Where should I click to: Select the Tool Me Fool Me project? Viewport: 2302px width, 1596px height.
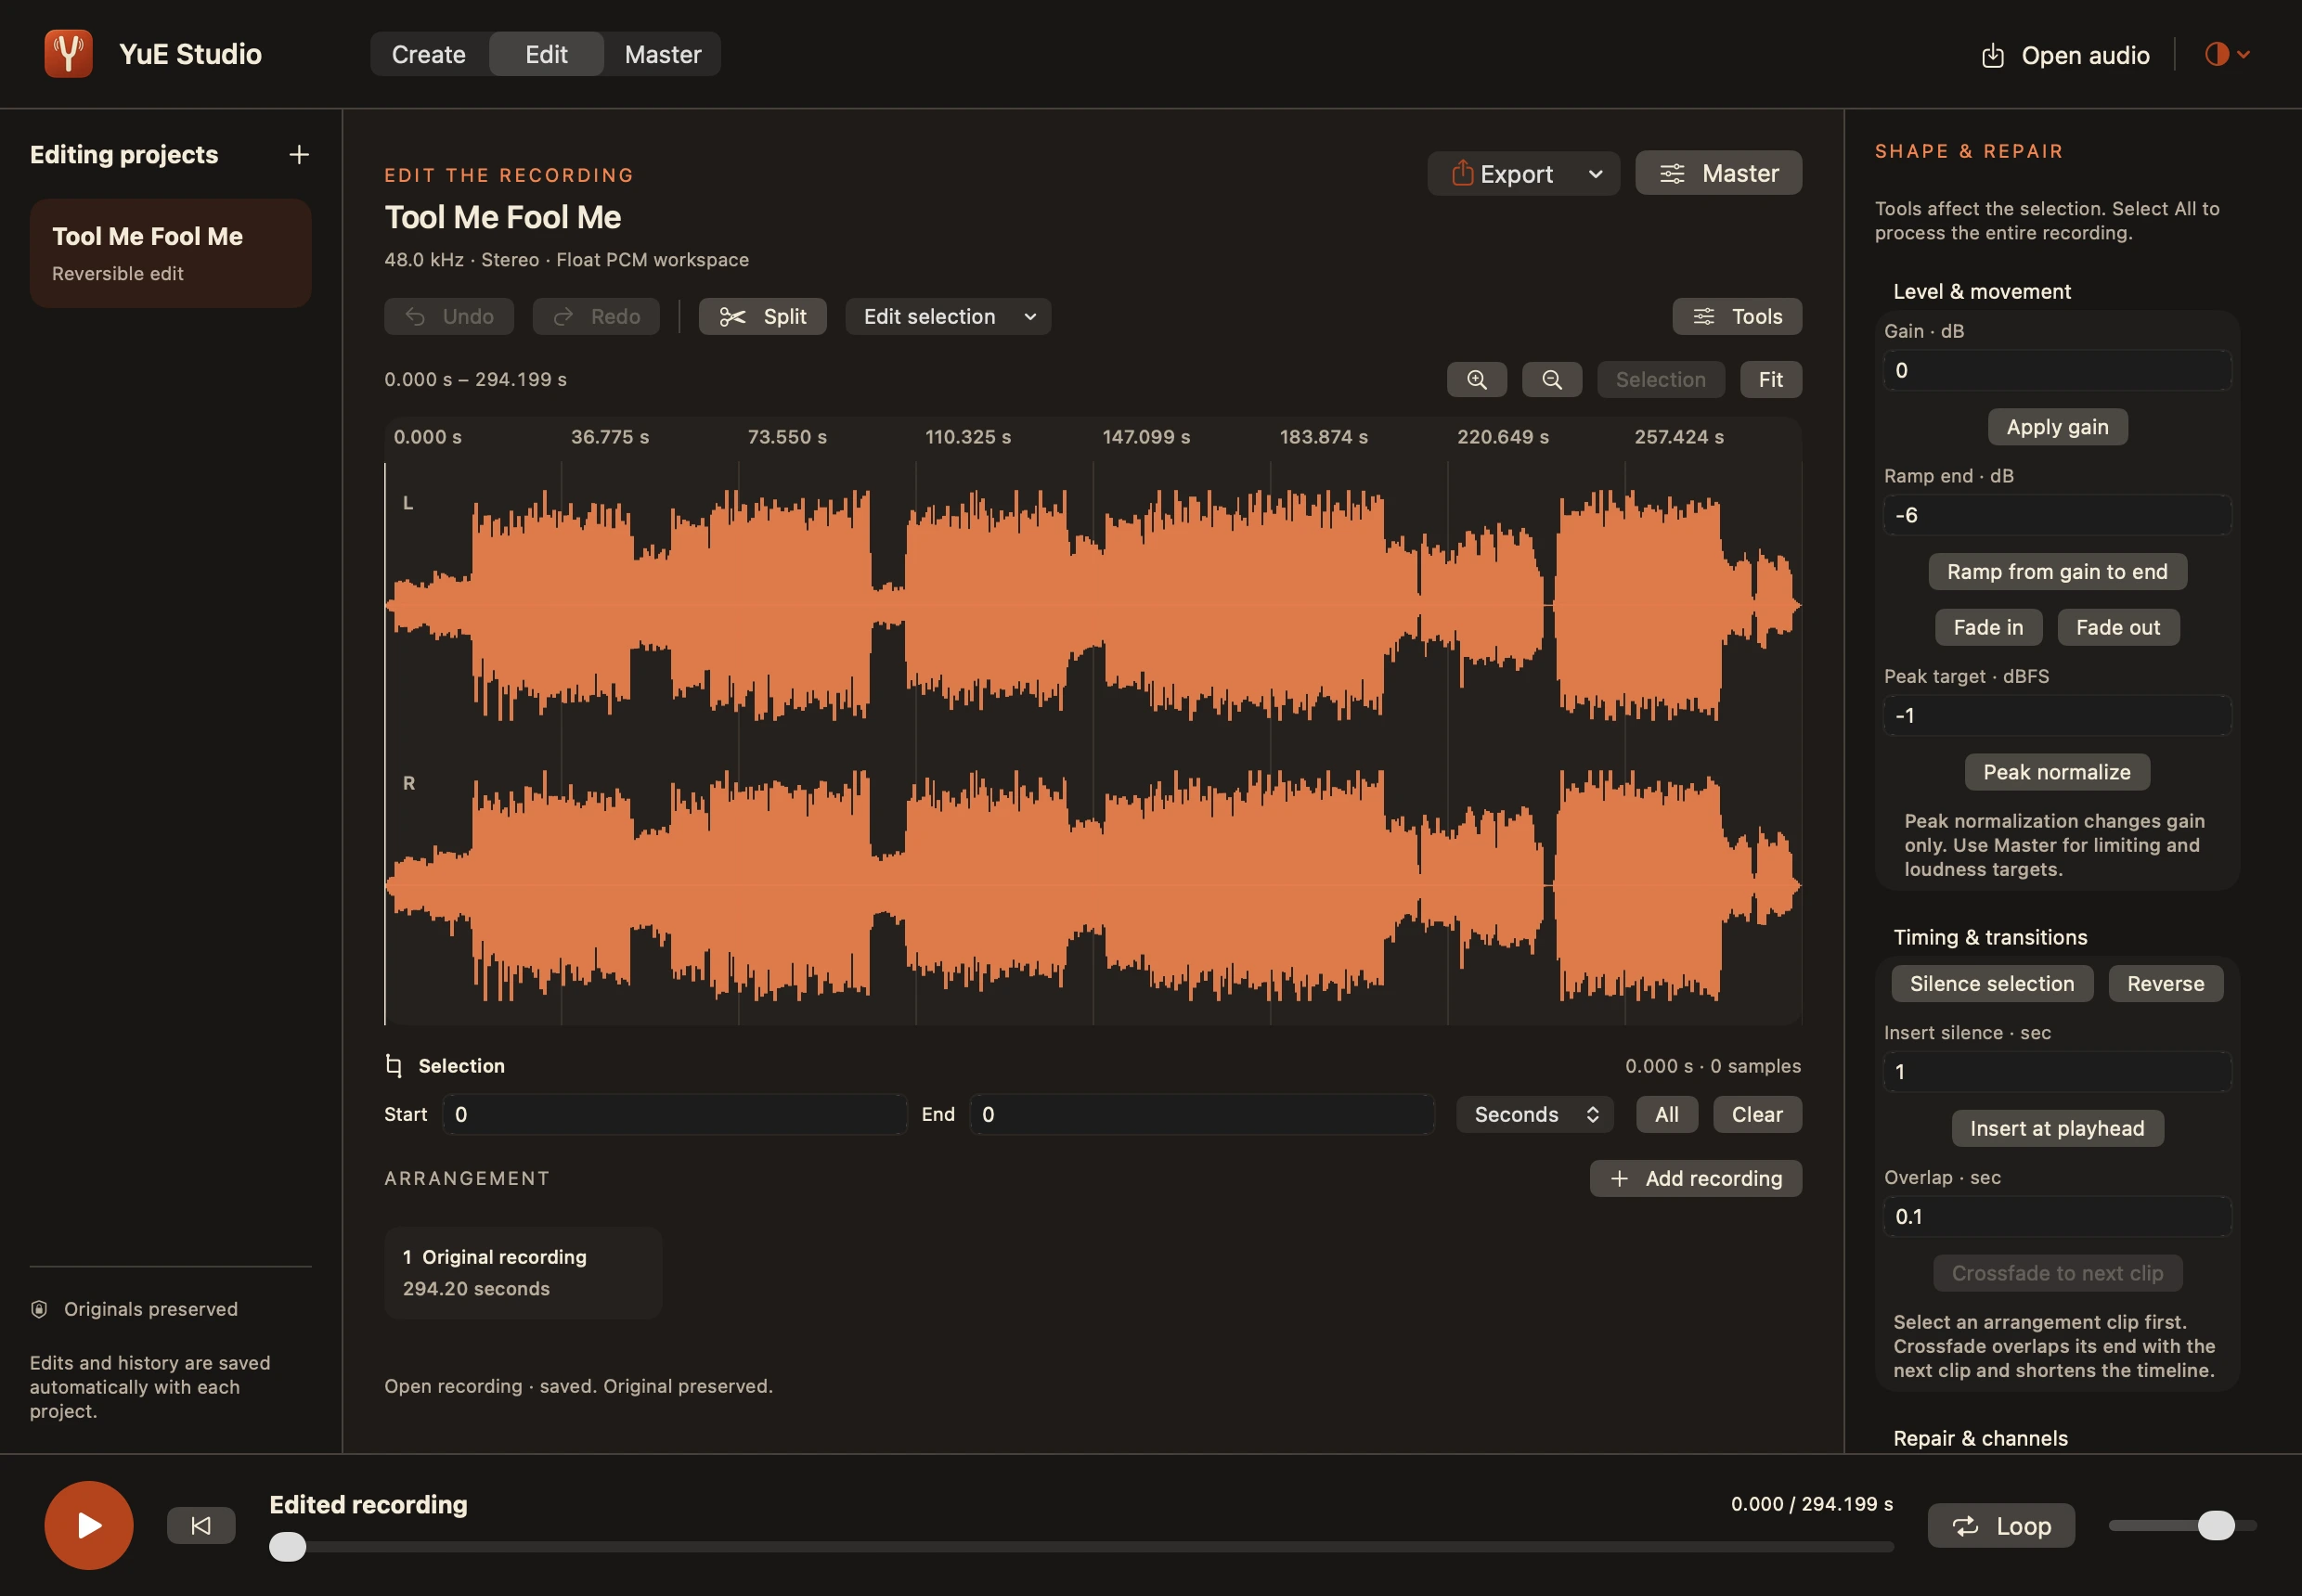click(x=171, y=253)
